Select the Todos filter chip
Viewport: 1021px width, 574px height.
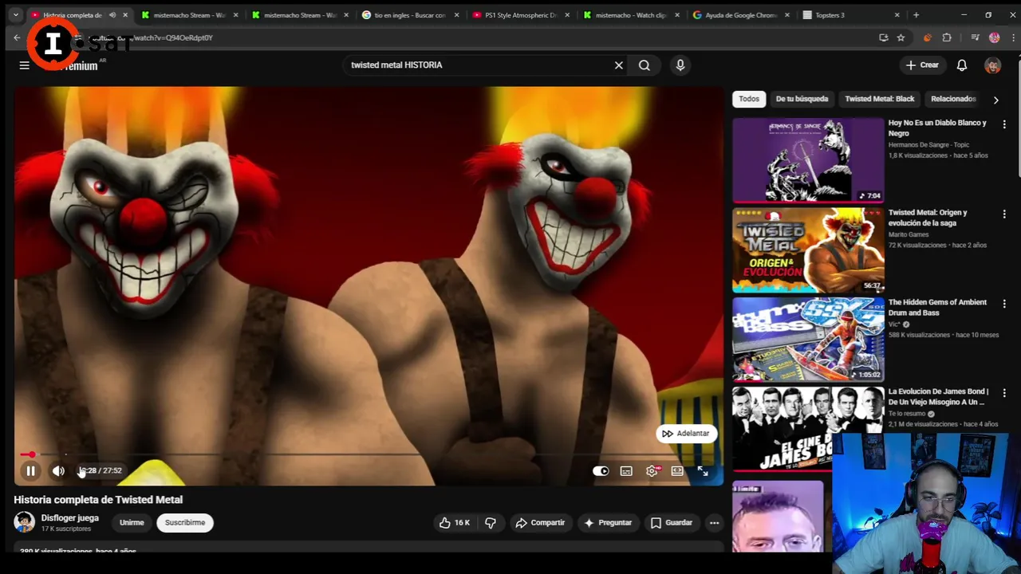click(x=749, y=99)
